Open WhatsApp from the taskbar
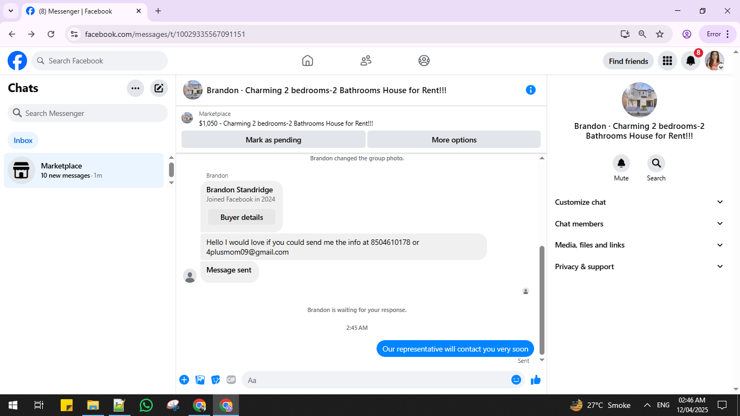Screen dimensions: 740x416 tap(146, 405)
